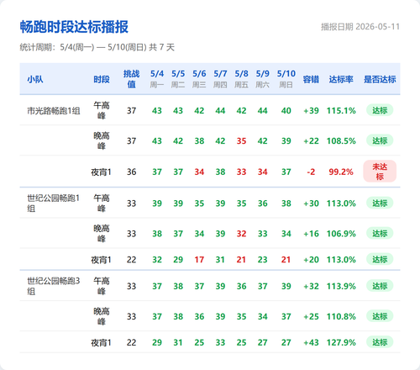
Task: Click the 达标 badge in the 110.8% row
Action: coord(380,316)
